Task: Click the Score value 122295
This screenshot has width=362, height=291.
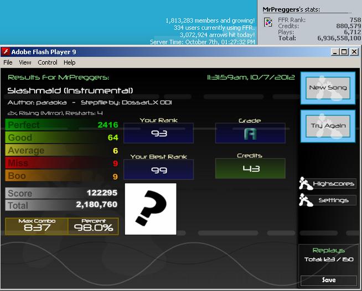Action: [102, 193]
